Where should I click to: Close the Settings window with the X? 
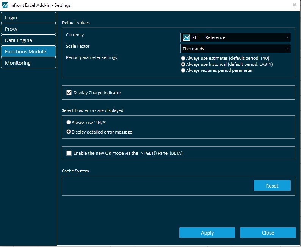294,5
